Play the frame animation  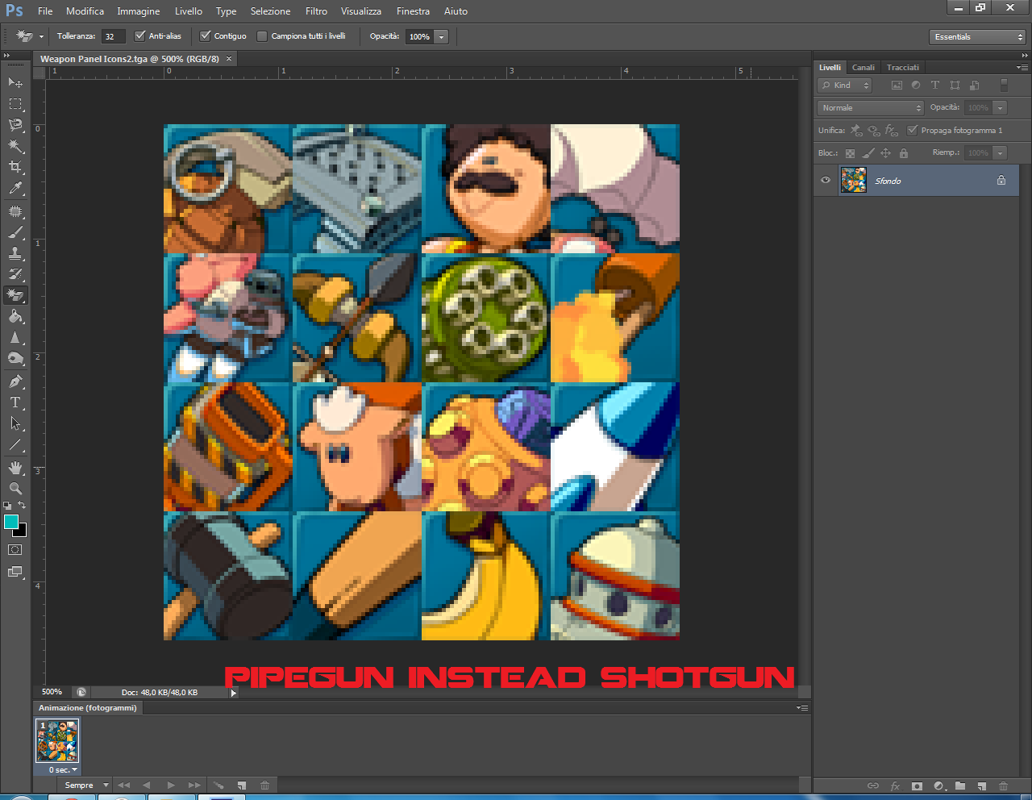click(x=171, y=785)
